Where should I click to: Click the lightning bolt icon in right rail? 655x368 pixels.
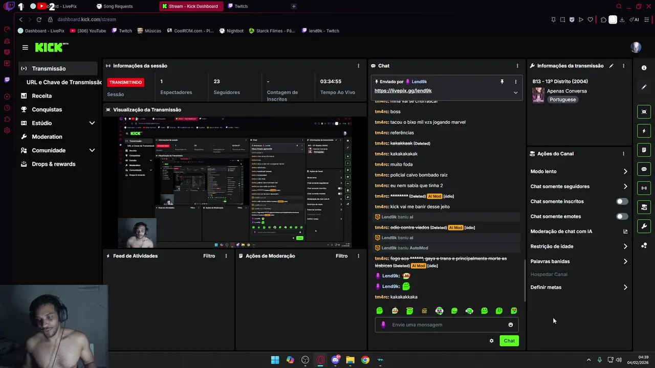pyautogui.click(x=644, y=131)
